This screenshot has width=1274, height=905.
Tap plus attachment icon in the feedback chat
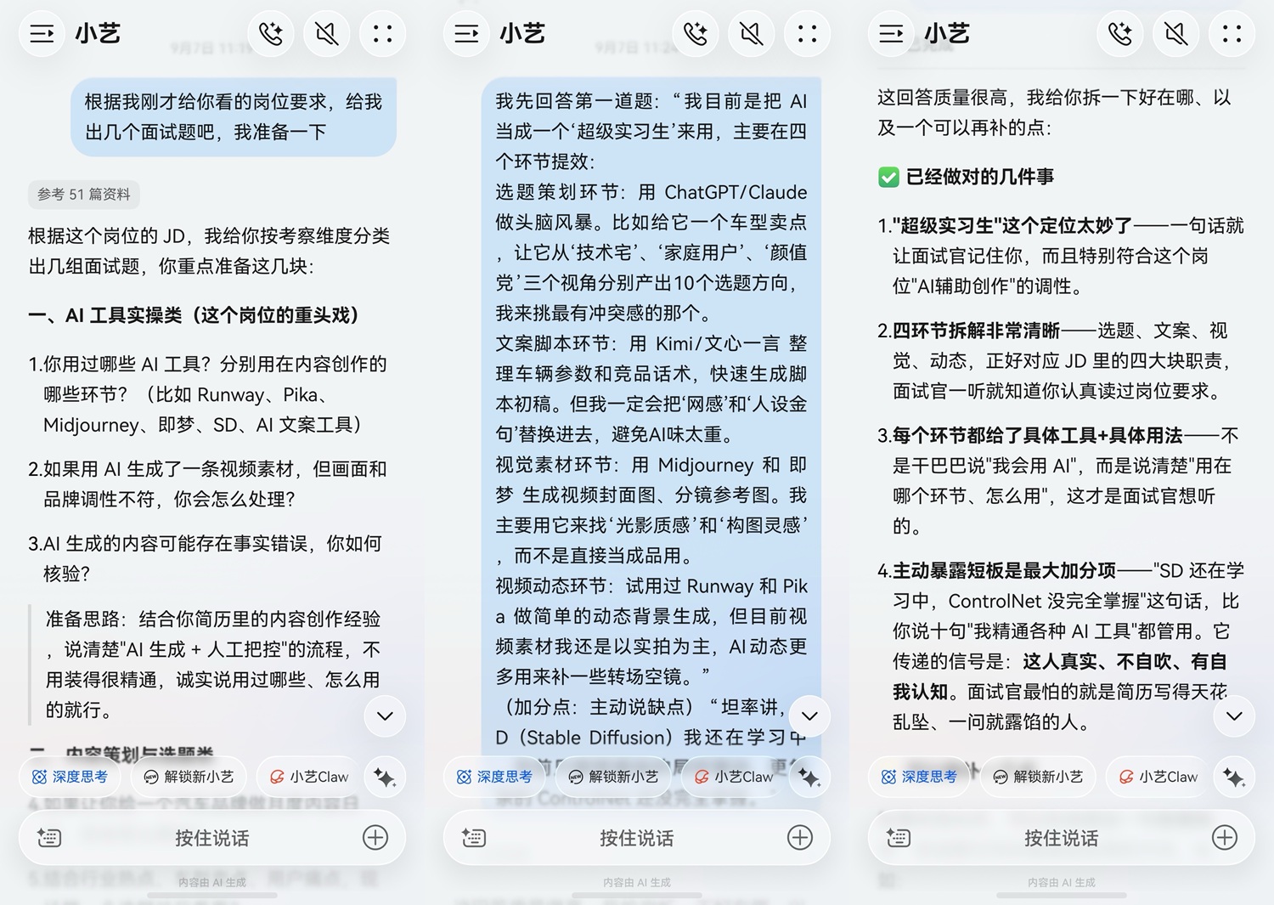[x=1225, y=838]
